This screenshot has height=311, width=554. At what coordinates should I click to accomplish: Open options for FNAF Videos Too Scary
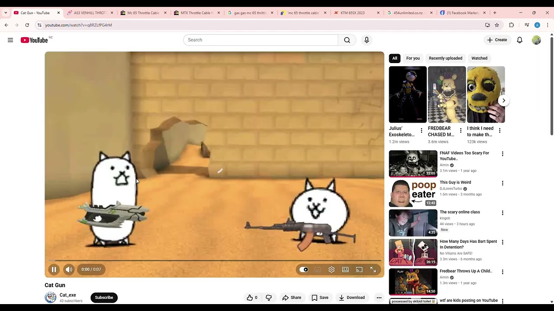tap(502, 154)
